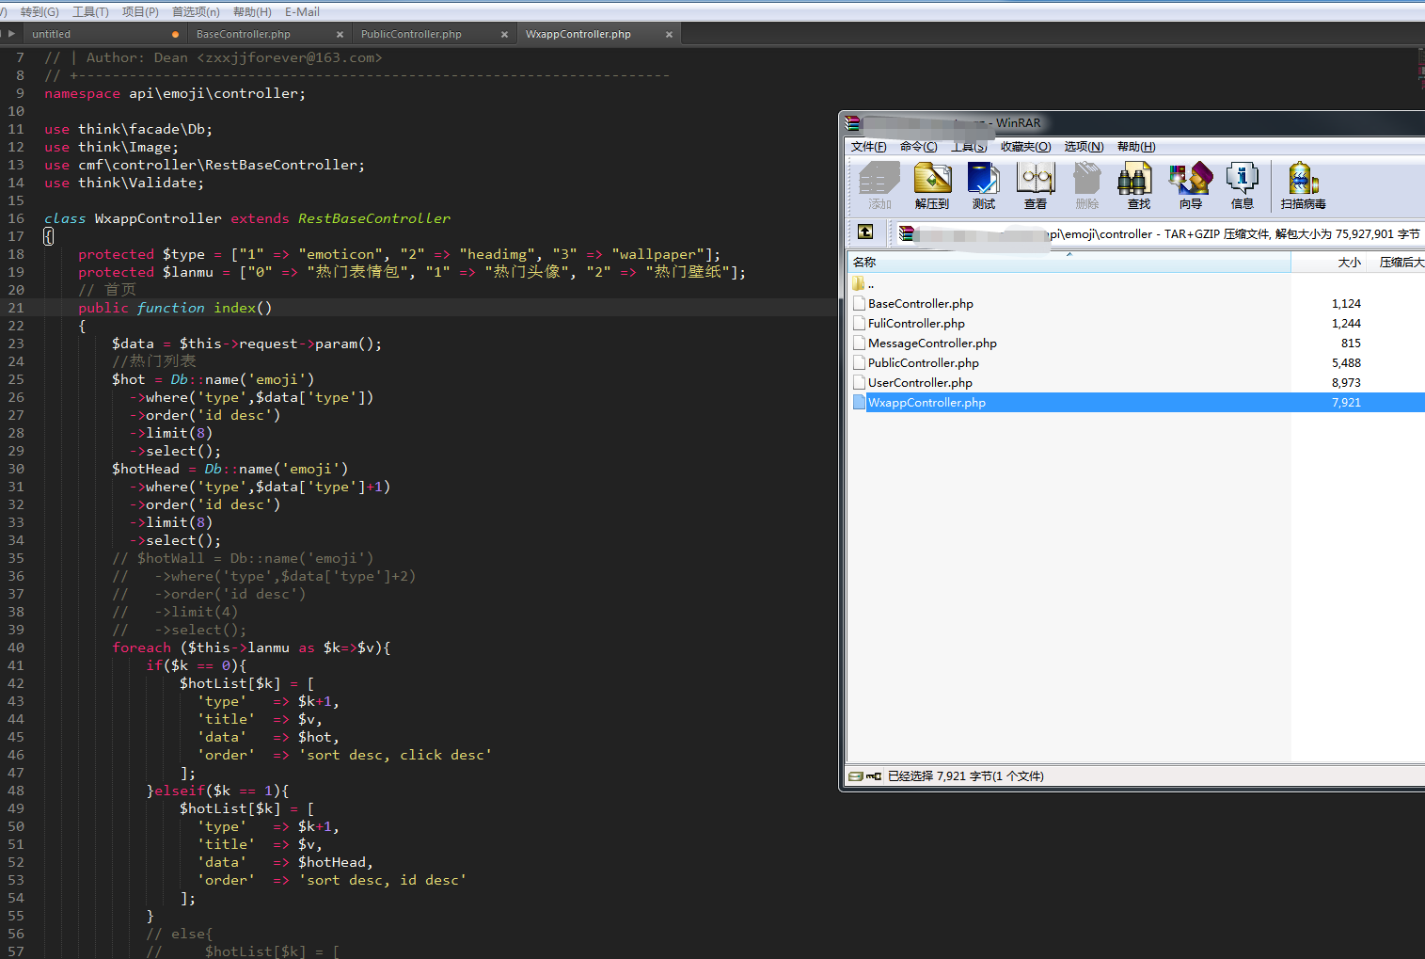Open WinRAR's 收藏夹(O) menu

1025,147
